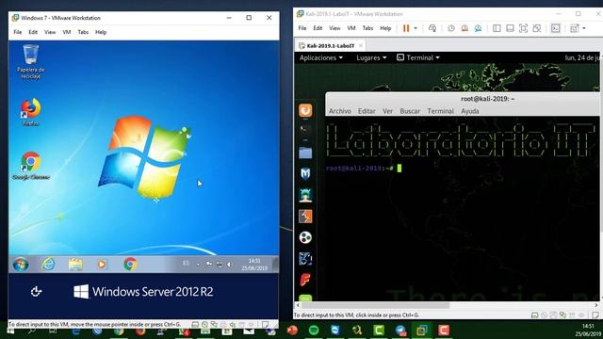This screenshot has width=603, height=339.
Task: Click the dock icon with three colored circles
Action: point(305,237)
